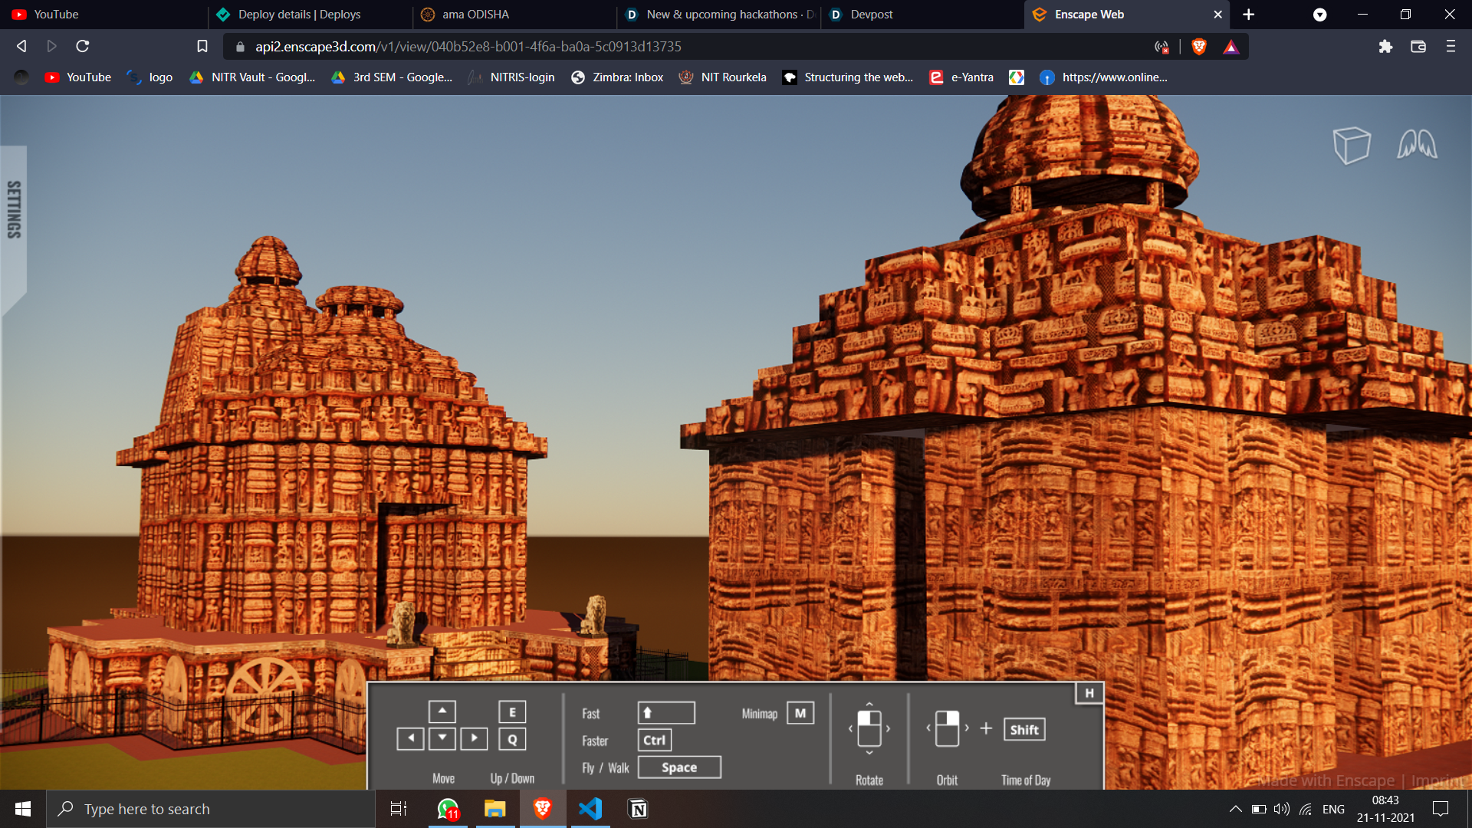The image size is (1472, 828).
Task: Click the wings fly mode icon
Action: point(1417,144)
